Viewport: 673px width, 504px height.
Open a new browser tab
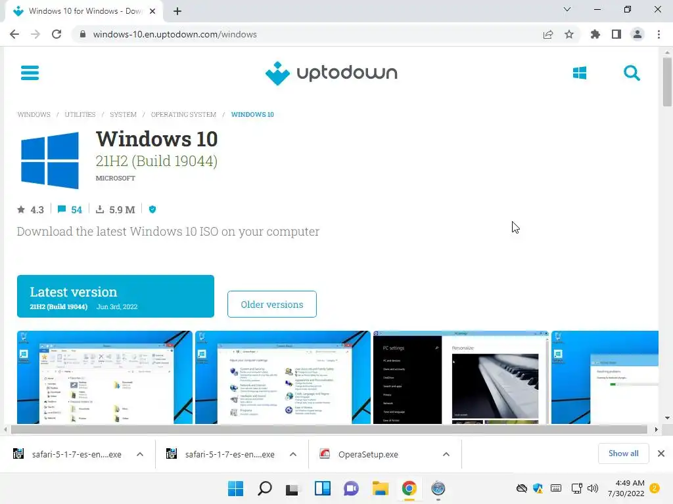coord(177,11)
